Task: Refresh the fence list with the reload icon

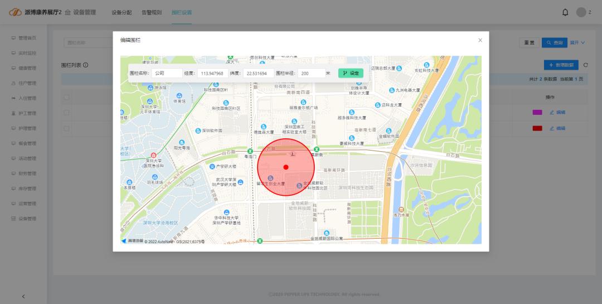Action: (585, 65)
